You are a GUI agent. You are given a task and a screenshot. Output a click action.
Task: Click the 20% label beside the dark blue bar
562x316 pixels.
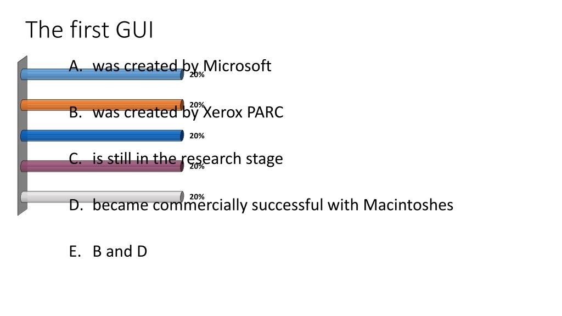tap(197, 136)
